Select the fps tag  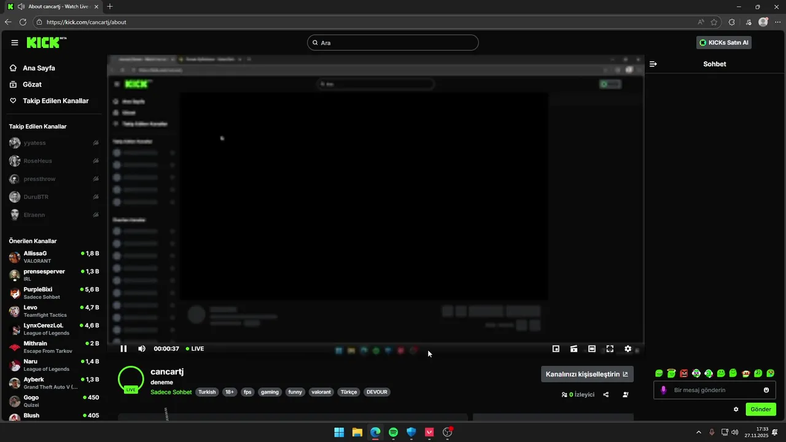pos(247,392)
